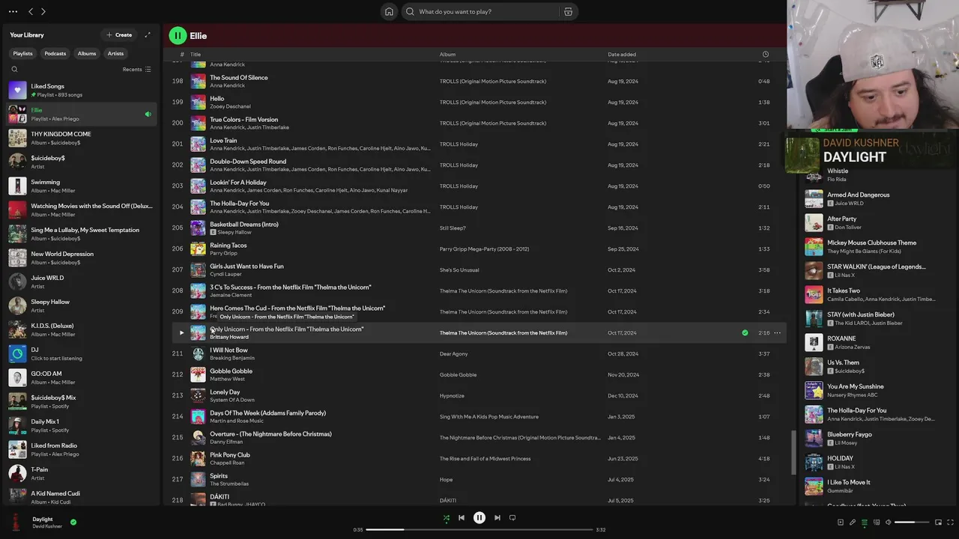Open the mini player
The width and height of the screenshot is (959, 539).
(x=939, y=522)
